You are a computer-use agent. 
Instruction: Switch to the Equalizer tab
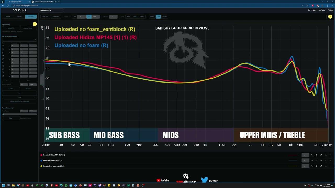tap(31, 16)
